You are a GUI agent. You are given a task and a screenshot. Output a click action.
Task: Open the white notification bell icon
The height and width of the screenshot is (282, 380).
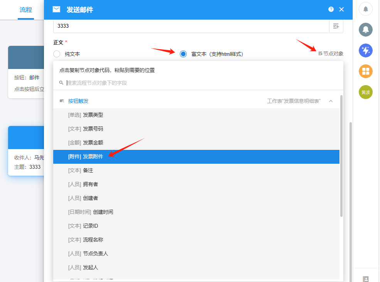click(366, 9)
